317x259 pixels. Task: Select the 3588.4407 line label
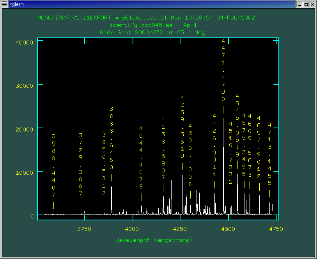tap(53, 165)
